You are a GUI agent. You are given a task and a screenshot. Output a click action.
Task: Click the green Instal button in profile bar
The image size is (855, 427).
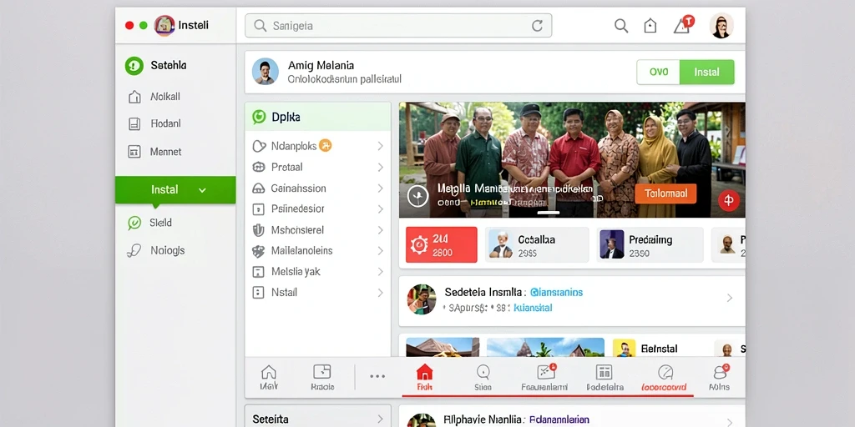click(x=706, y=72)
